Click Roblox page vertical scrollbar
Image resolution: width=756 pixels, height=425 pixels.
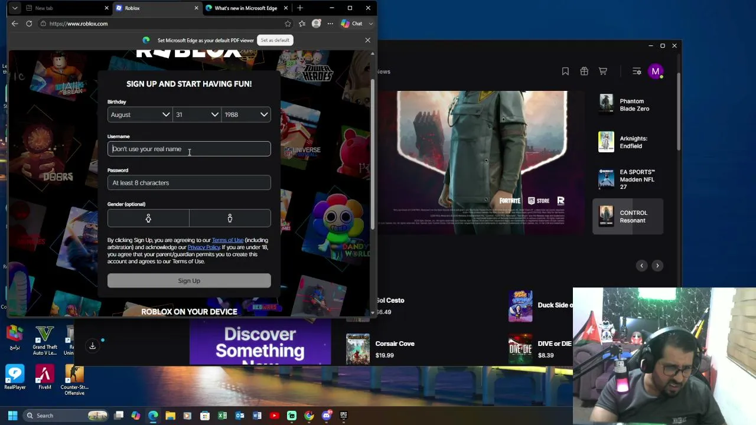point(372,153)
